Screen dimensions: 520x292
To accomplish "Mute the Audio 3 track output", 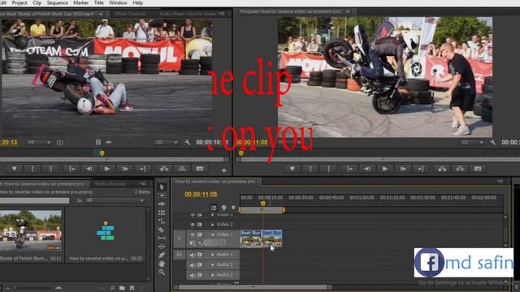I will 193,274.
